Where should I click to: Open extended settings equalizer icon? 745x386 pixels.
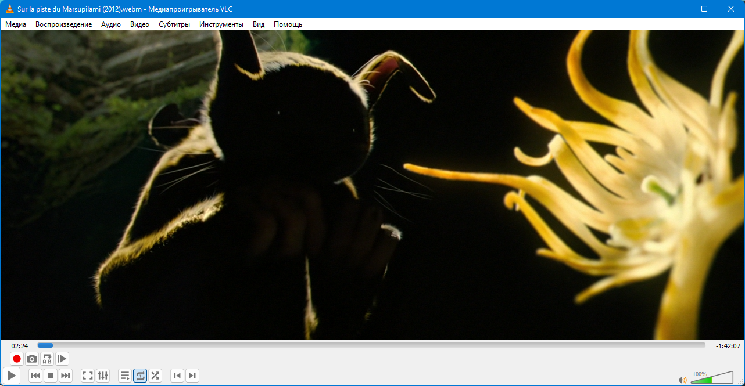pos(103,376)
